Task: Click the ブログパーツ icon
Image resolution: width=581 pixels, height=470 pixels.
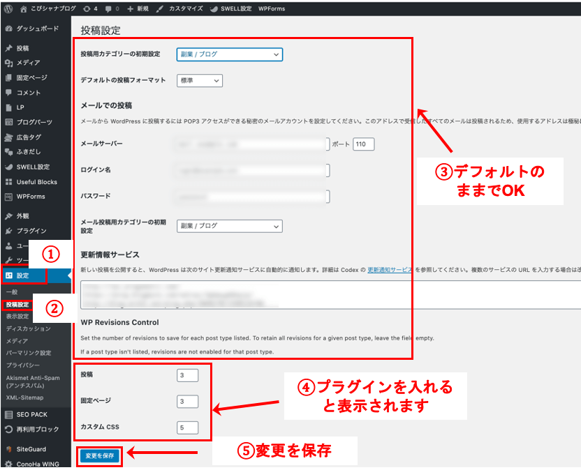Action: 9,122
